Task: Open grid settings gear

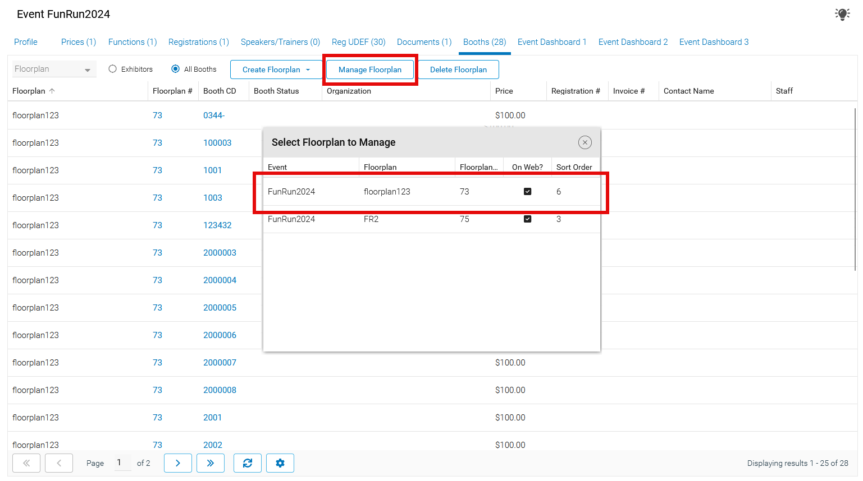Action: [280, 463]
